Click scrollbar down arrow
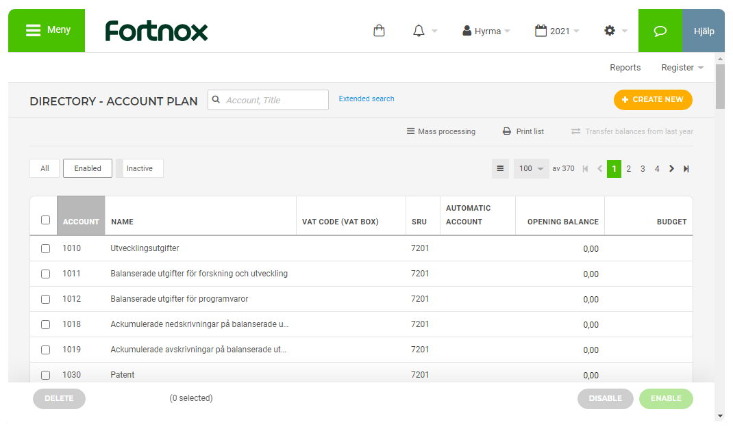The image size is (733, 431). [720, 416]
